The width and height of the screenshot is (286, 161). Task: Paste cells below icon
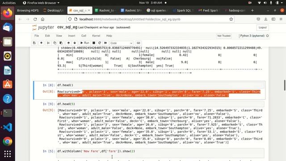61,43
